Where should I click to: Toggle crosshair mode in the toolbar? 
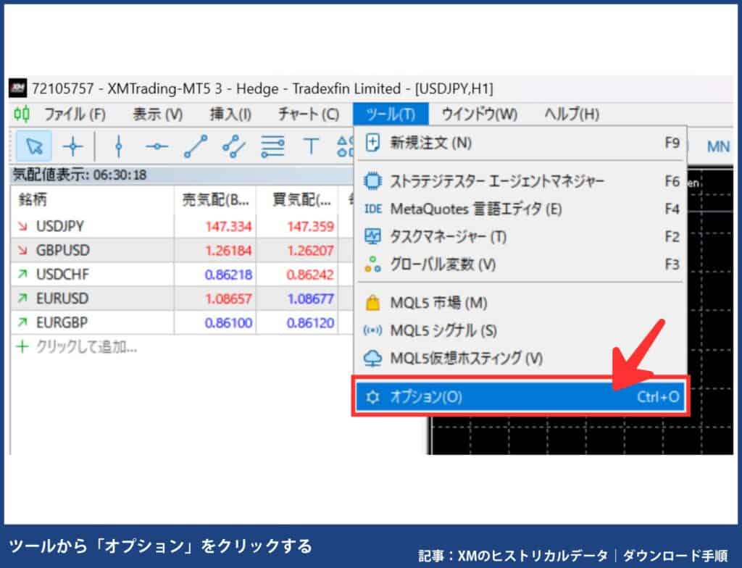tap(72, 146)
